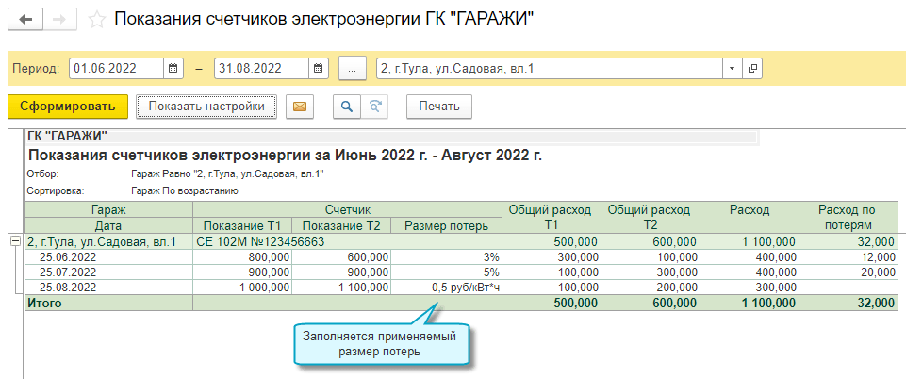Select the 25.07.2022 date cell
The height and width of the screenshot is (379, 906).
coord(108,272)
